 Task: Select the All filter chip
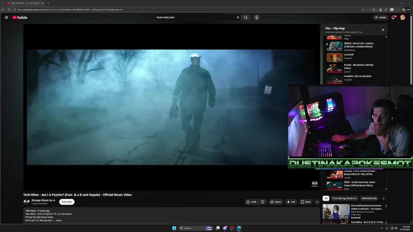(x=326, y=198)
